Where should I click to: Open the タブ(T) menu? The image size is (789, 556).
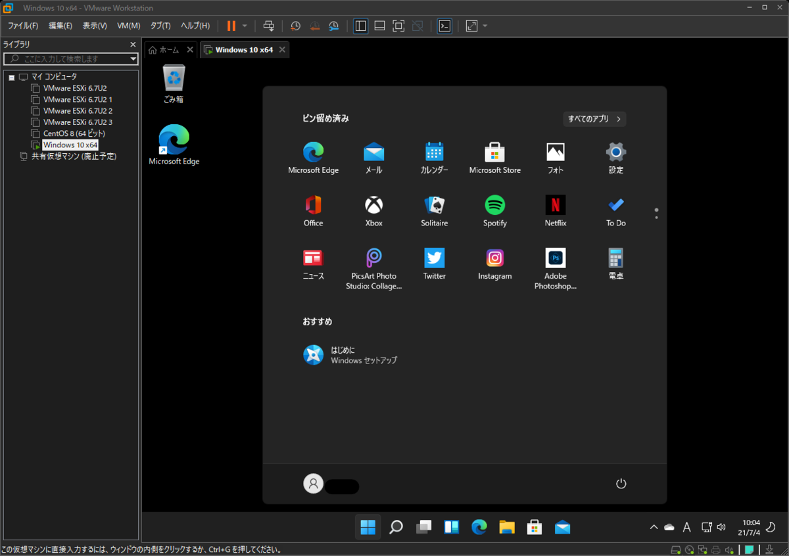(x=160, y=26)
